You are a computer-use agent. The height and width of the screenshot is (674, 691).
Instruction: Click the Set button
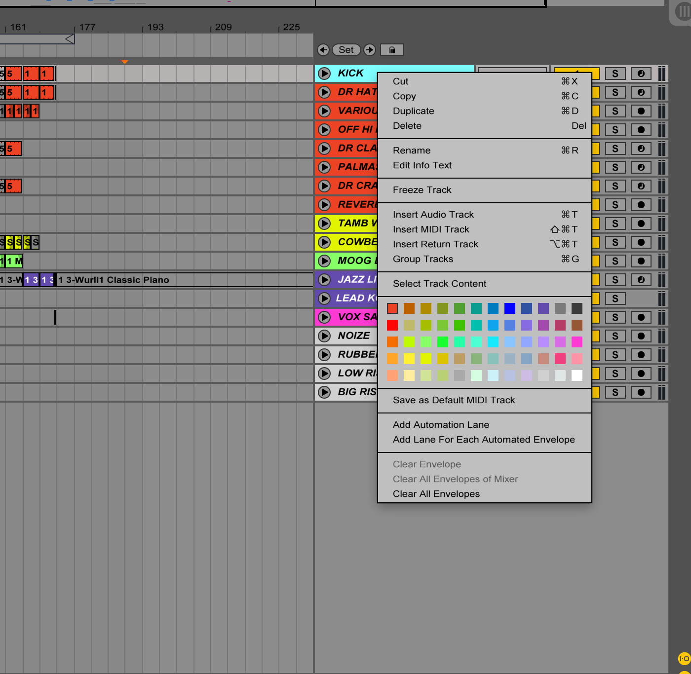[x=346, y=50]
